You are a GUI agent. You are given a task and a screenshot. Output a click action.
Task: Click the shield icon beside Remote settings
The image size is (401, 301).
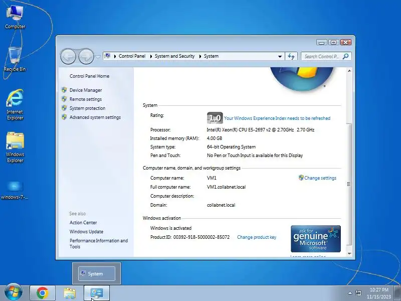64,99
